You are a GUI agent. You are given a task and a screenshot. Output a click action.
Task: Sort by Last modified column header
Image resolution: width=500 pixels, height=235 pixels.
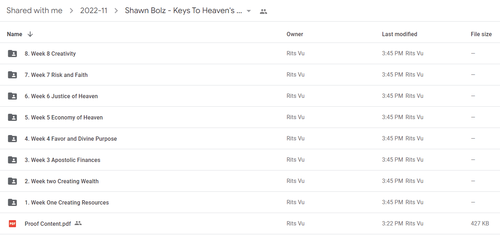click(x=400, y=34)
